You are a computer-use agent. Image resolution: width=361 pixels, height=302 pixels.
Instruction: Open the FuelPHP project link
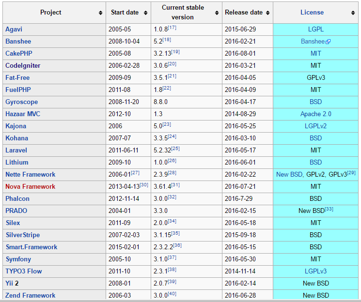(18, 90)
